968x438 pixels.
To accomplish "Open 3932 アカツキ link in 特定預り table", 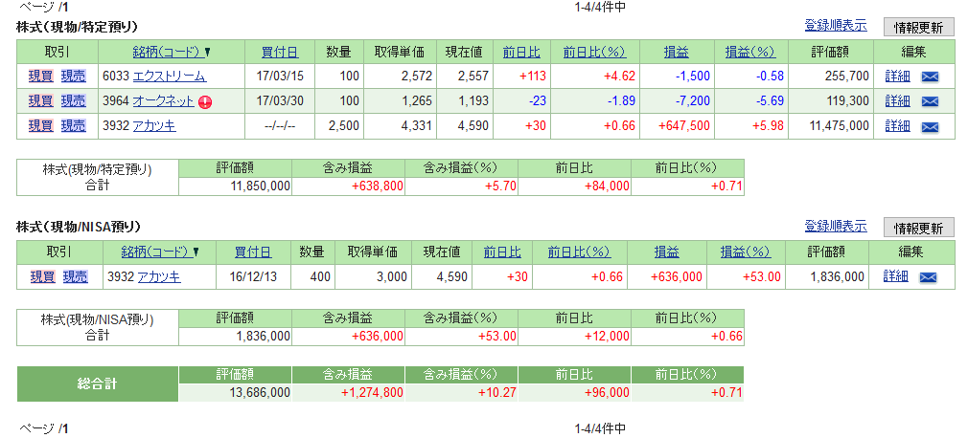I will pos(154,126).
